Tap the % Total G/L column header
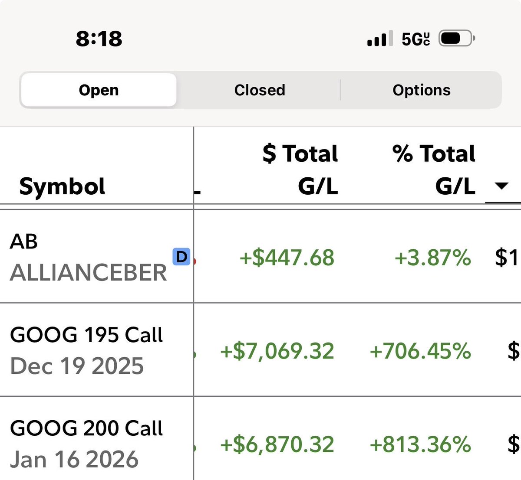The image size is (521, 480). (x=433, y=170)
